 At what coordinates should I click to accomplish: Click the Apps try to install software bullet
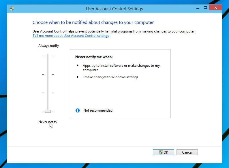[x=121, y=68]
